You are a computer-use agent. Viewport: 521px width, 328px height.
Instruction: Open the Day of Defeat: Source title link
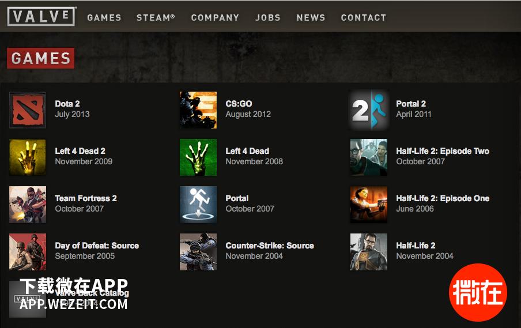(97, 246)
